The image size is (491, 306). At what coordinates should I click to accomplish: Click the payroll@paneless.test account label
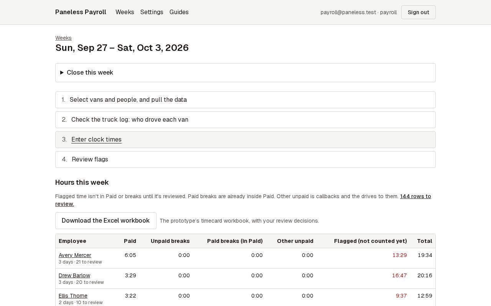[359, 12]
